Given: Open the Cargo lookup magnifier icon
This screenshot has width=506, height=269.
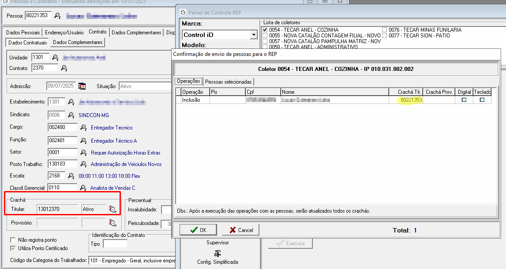Looking at the screenshot, I should point(83,128).
